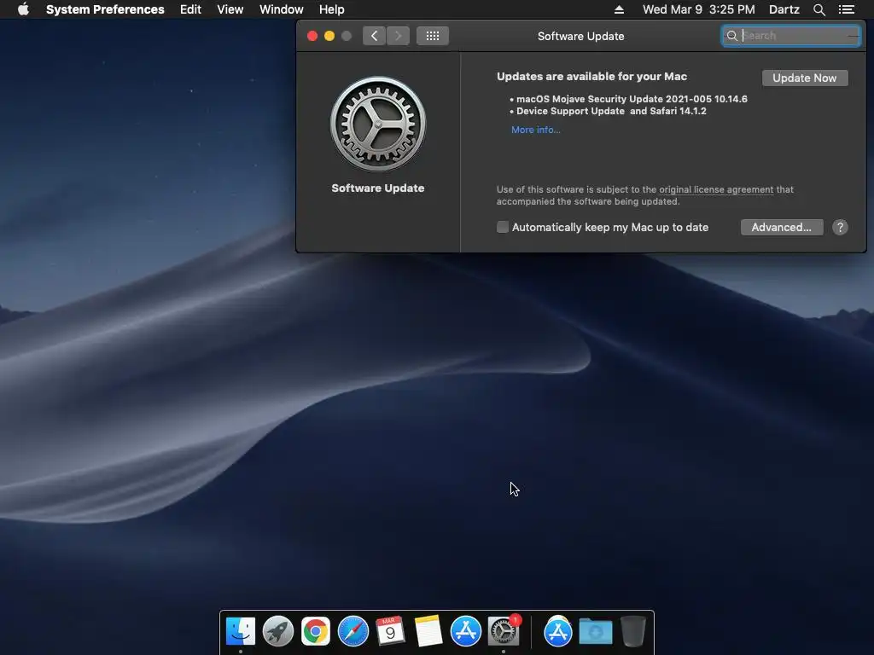Open the original license agreement link
The height and width of the screenshot is (655, 874).
click(x=716, y=189)
